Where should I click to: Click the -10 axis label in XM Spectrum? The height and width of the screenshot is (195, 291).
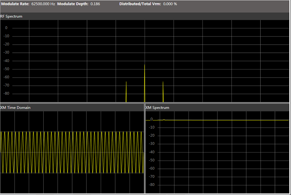152,128
